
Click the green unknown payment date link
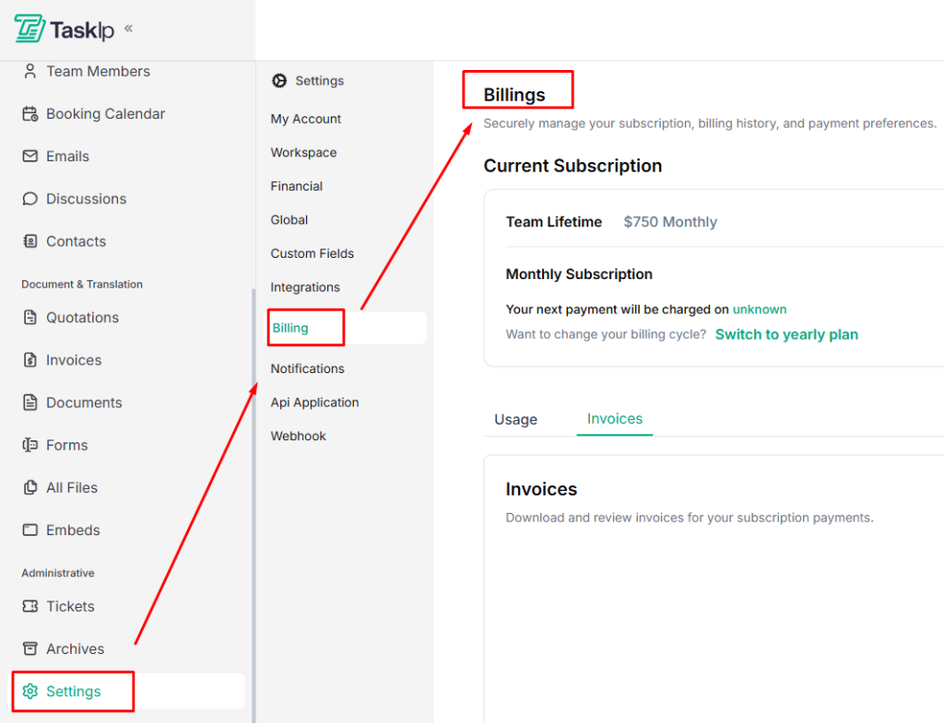[760, 309]
